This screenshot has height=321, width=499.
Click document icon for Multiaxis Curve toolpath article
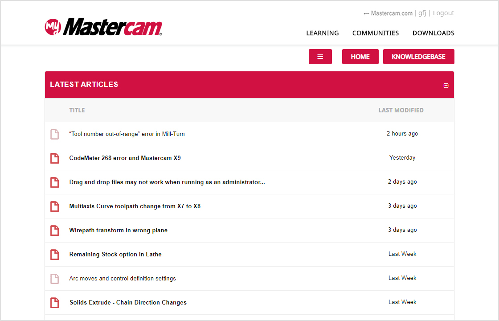(55, 206)
